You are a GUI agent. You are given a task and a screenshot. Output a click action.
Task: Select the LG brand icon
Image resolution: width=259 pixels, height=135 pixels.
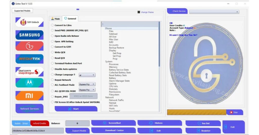tap(29, 46)
